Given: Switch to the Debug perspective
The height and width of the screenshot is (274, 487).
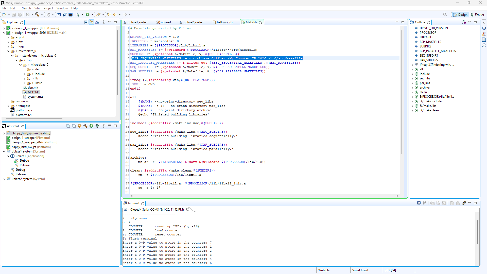Looking at the screenshot, I should [x=477, y=14].
